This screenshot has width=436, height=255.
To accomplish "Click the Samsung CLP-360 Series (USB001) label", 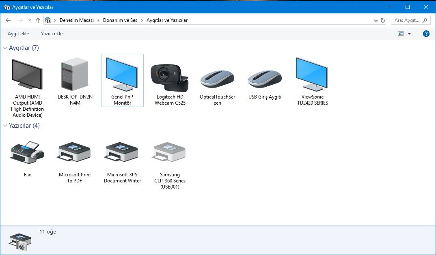I will [x=170, y=180].
